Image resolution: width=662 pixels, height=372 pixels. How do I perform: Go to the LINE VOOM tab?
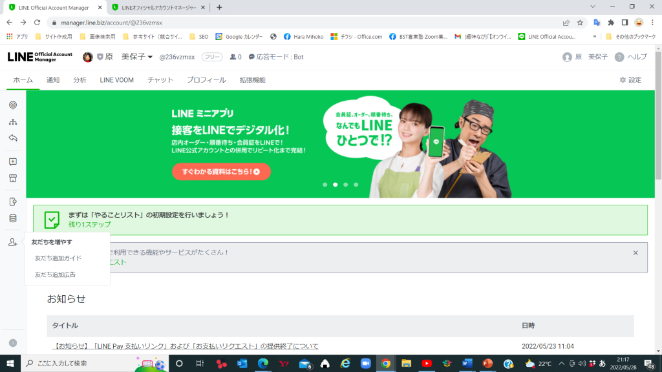pos(116,79)
